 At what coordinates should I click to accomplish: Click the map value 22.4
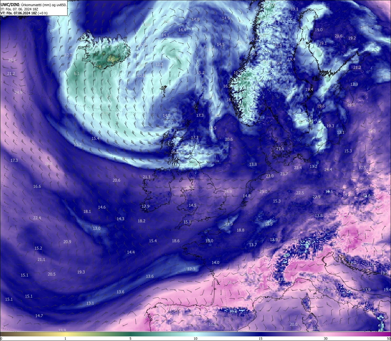tap(37, 218)
